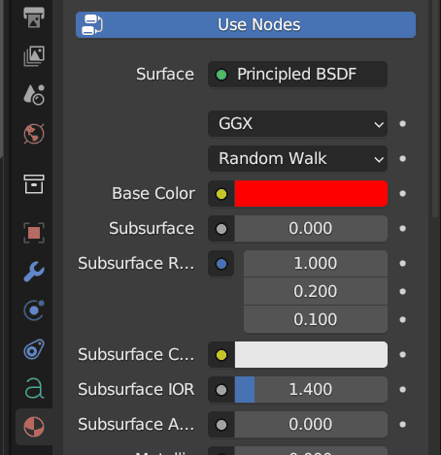Viewport: 441px width, 455px height.
Task: Open the font Data properties tab
Action: tap(34, 388)
